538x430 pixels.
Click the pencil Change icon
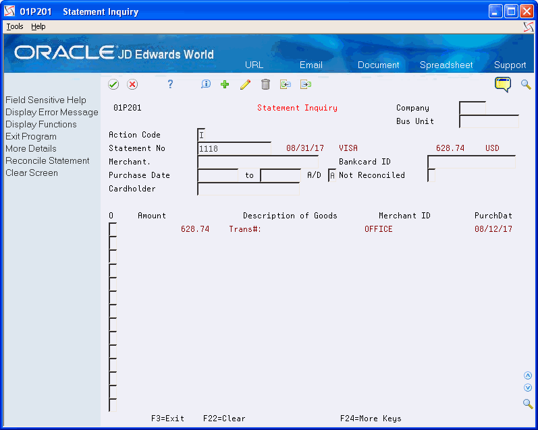click(245, 84)
